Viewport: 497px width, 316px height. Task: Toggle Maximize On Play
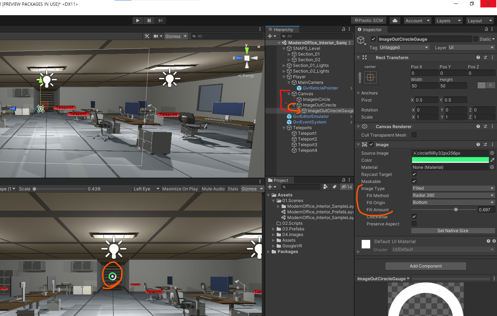click(180, 189)
